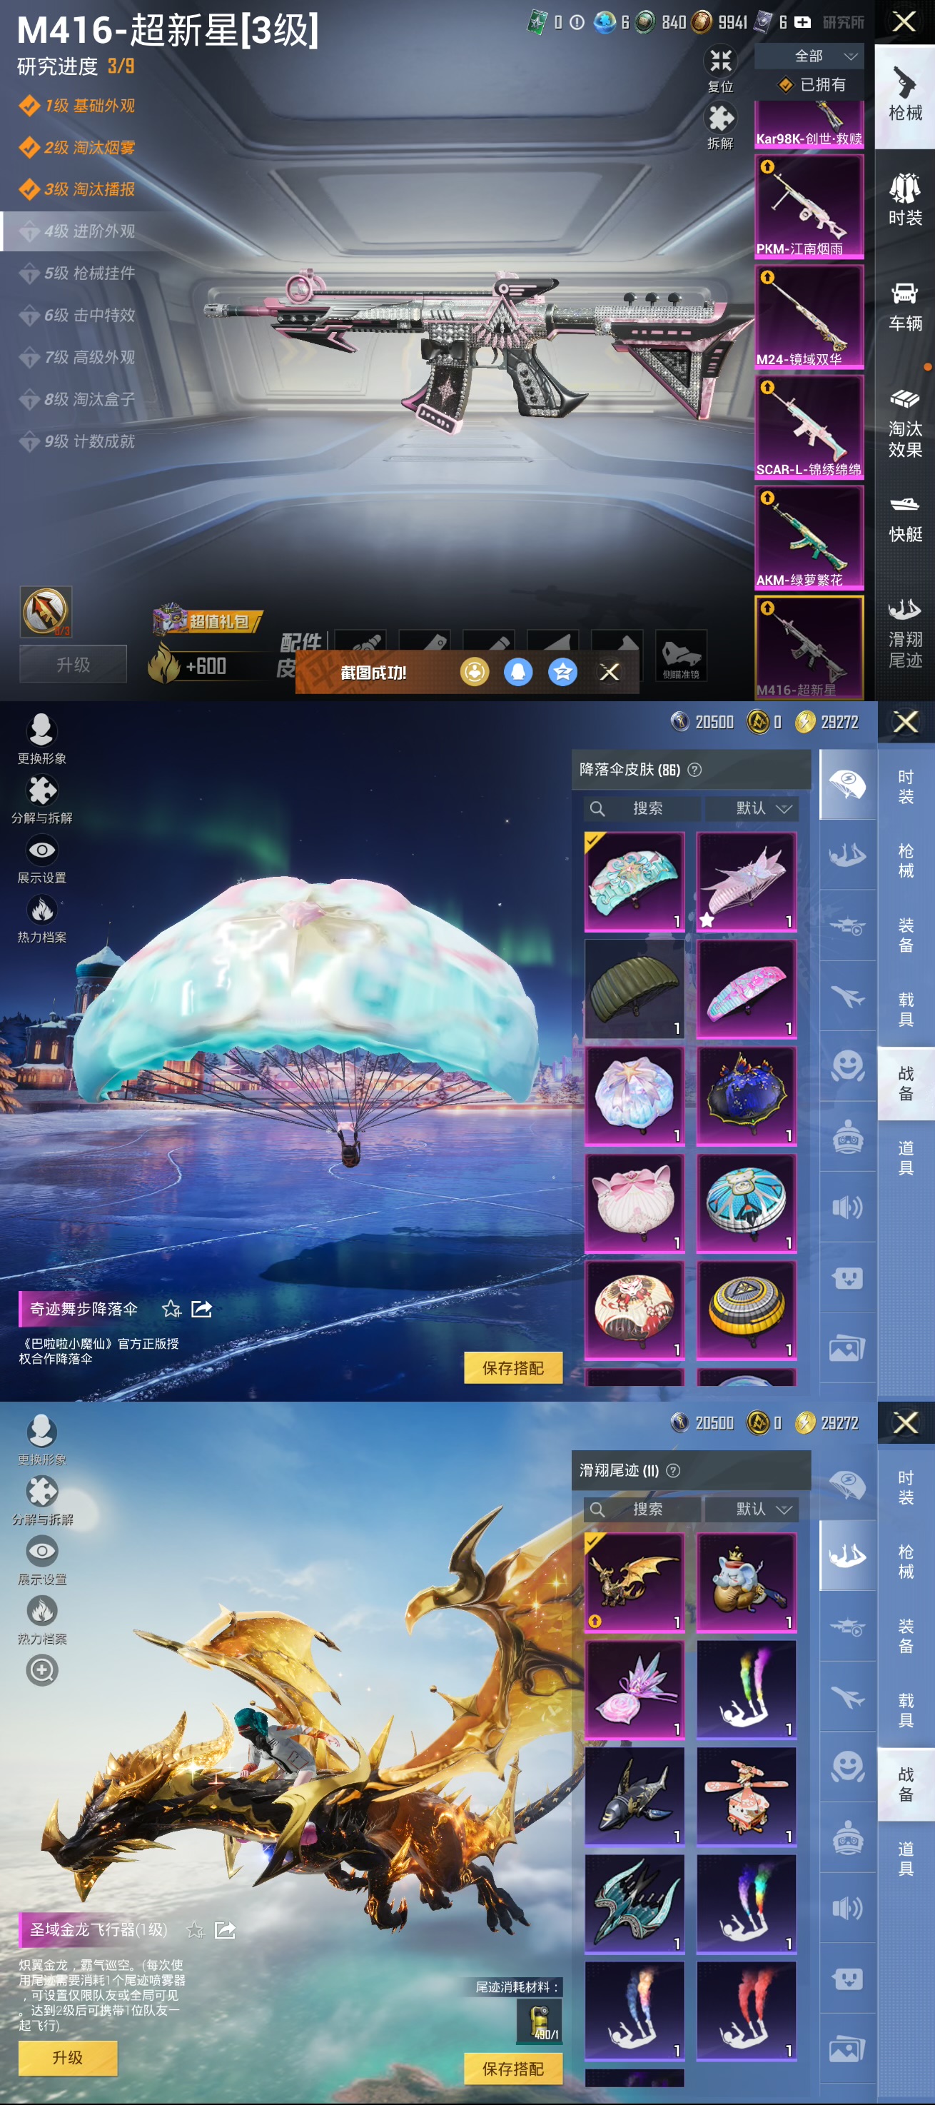
Task: Select the 9级 计数成就 research level
Action: pos(79,441)
